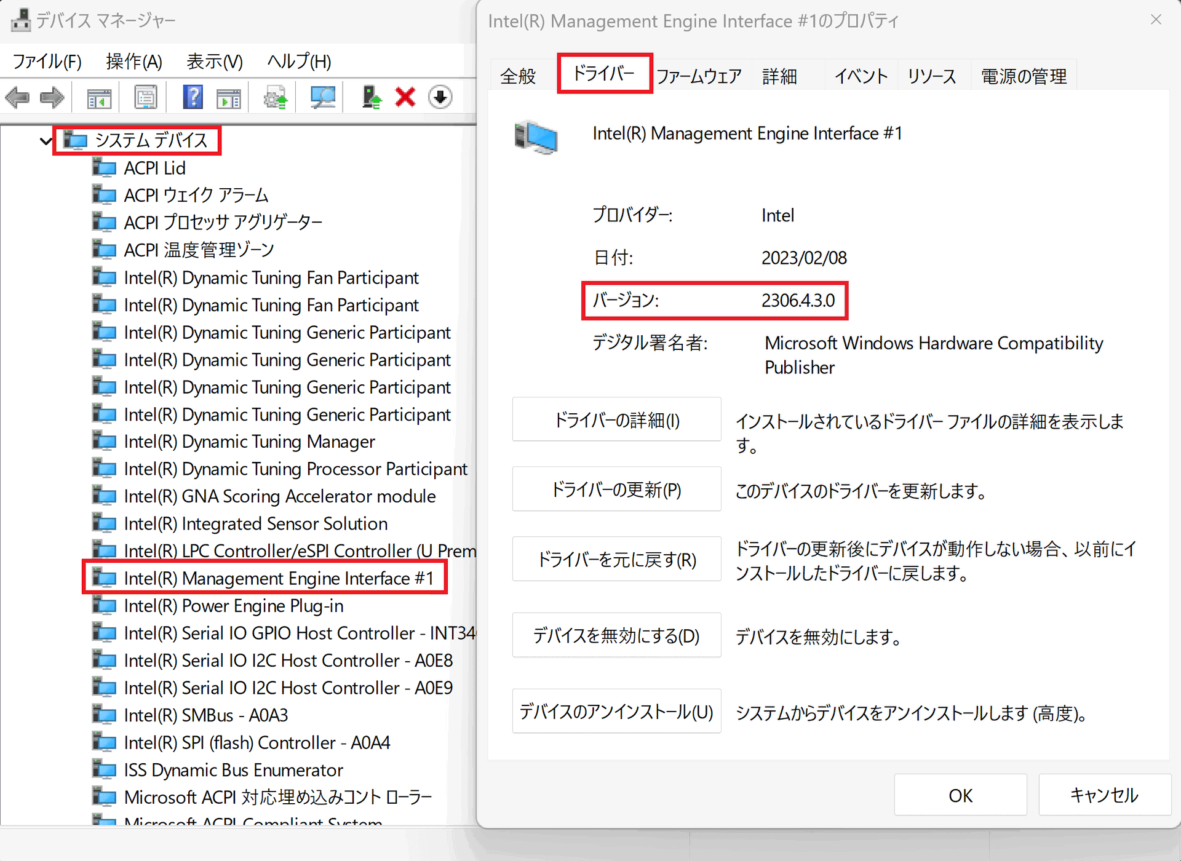Open the Properties sheet toolbar icon

[146, 97]
